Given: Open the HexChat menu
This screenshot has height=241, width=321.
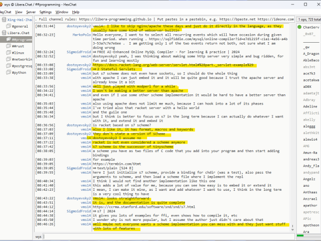Looking at the screenshot, I should coord(5,12).
